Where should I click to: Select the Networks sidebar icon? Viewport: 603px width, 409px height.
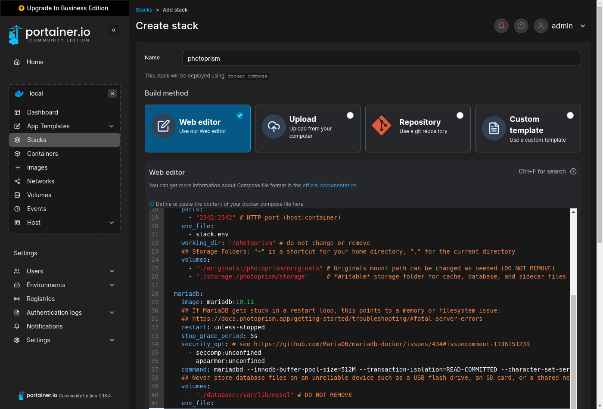click(16, 181)
